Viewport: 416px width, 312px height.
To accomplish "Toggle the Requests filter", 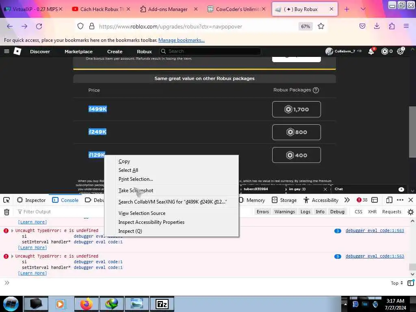I will 392,212.
